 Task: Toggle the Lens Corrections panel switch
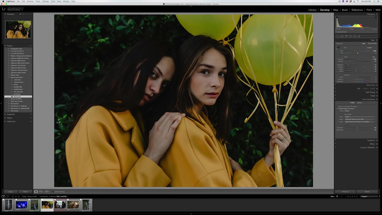[336, 99]
